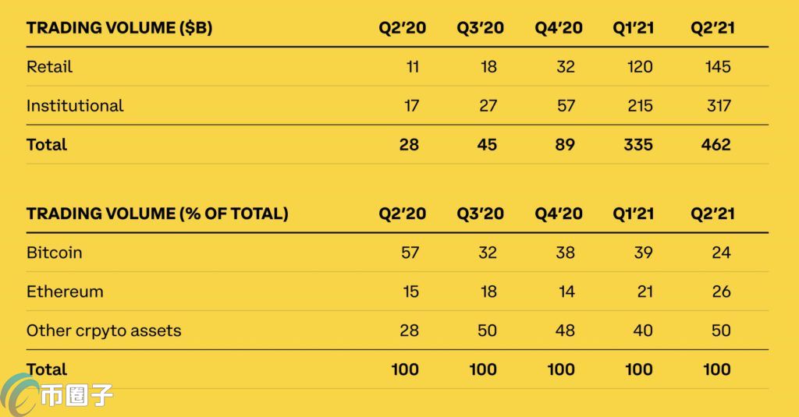
Task: Click the Retail row label
Action: click(49, 67)
